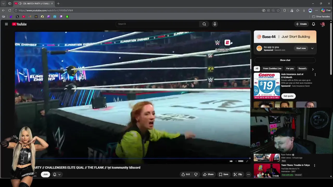Open the browser profile avatar
The height and width of the screenshot is (187, 333).
310,10
